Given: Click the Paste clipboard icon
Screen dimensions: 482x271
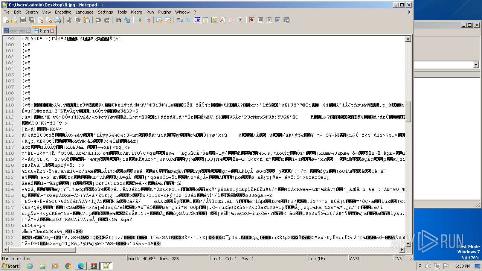Looking at the screenshot, I should point(87,20).
